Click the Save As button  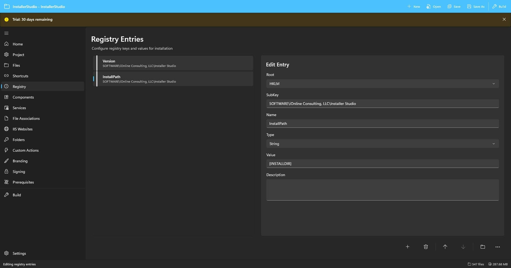point(476,6)
